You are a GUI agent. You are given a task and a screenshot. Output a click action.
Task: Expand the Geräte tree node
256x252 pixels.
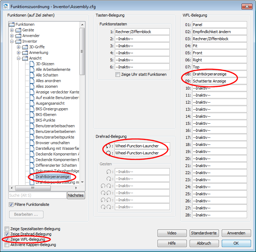click(12, 30)
